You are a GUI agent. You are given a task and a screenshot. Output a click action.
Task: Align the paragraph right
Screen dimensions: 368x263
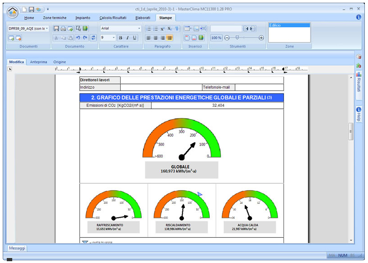tap(162, 38)
